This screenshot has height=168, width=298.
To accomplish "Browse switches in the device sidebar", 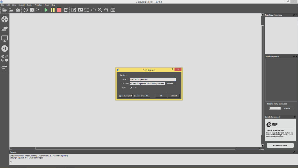I will [x=5, y=29].
